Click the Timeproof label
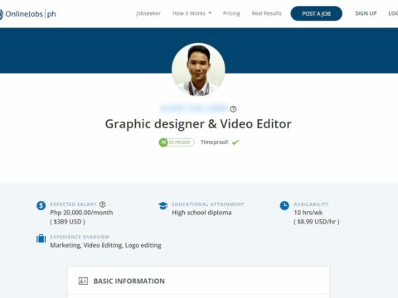Image resolution: width=398 pixels, height=298 pixels. pos(215,142)
